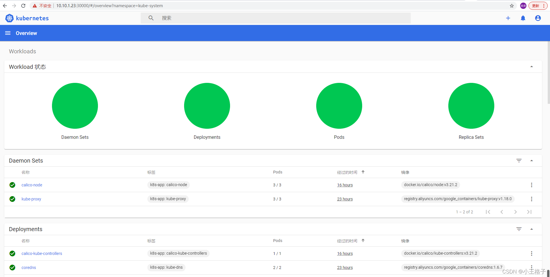Click the 23 hours age for coredns

(x=345, y=268)
